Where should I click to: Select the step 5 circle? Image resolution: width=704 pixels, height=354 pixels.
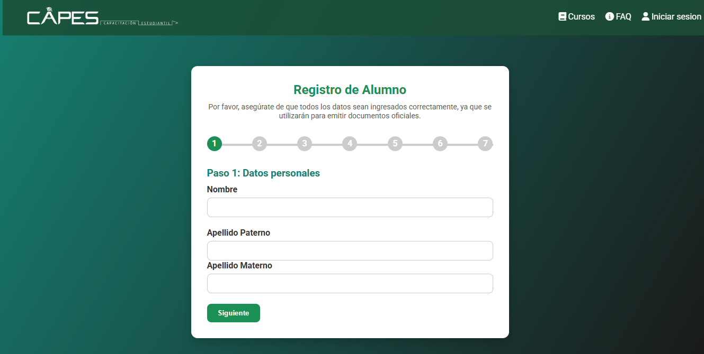(395, 143)
